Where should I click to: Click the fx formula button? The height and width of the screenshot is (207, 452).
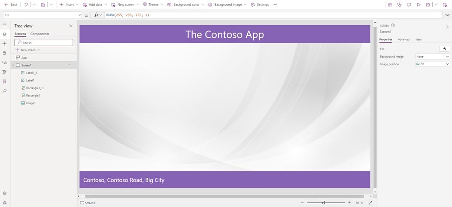(98, 15)
